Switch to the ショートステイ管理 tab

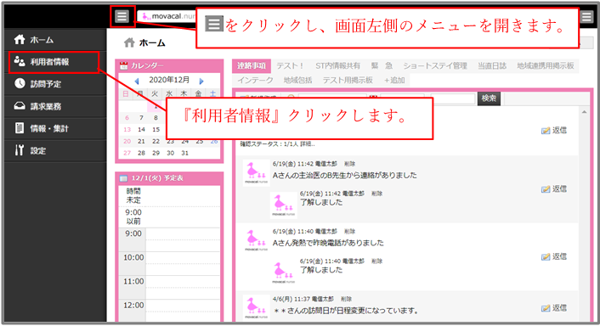435,65
